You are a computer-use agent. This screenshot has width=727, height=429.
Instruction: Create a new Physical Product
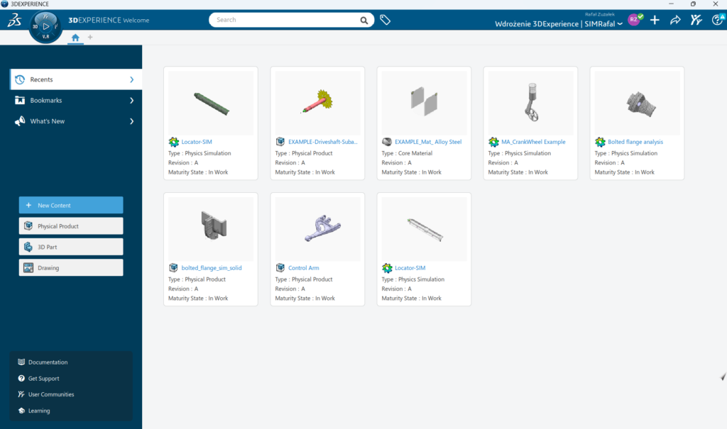tap(71, 226)
